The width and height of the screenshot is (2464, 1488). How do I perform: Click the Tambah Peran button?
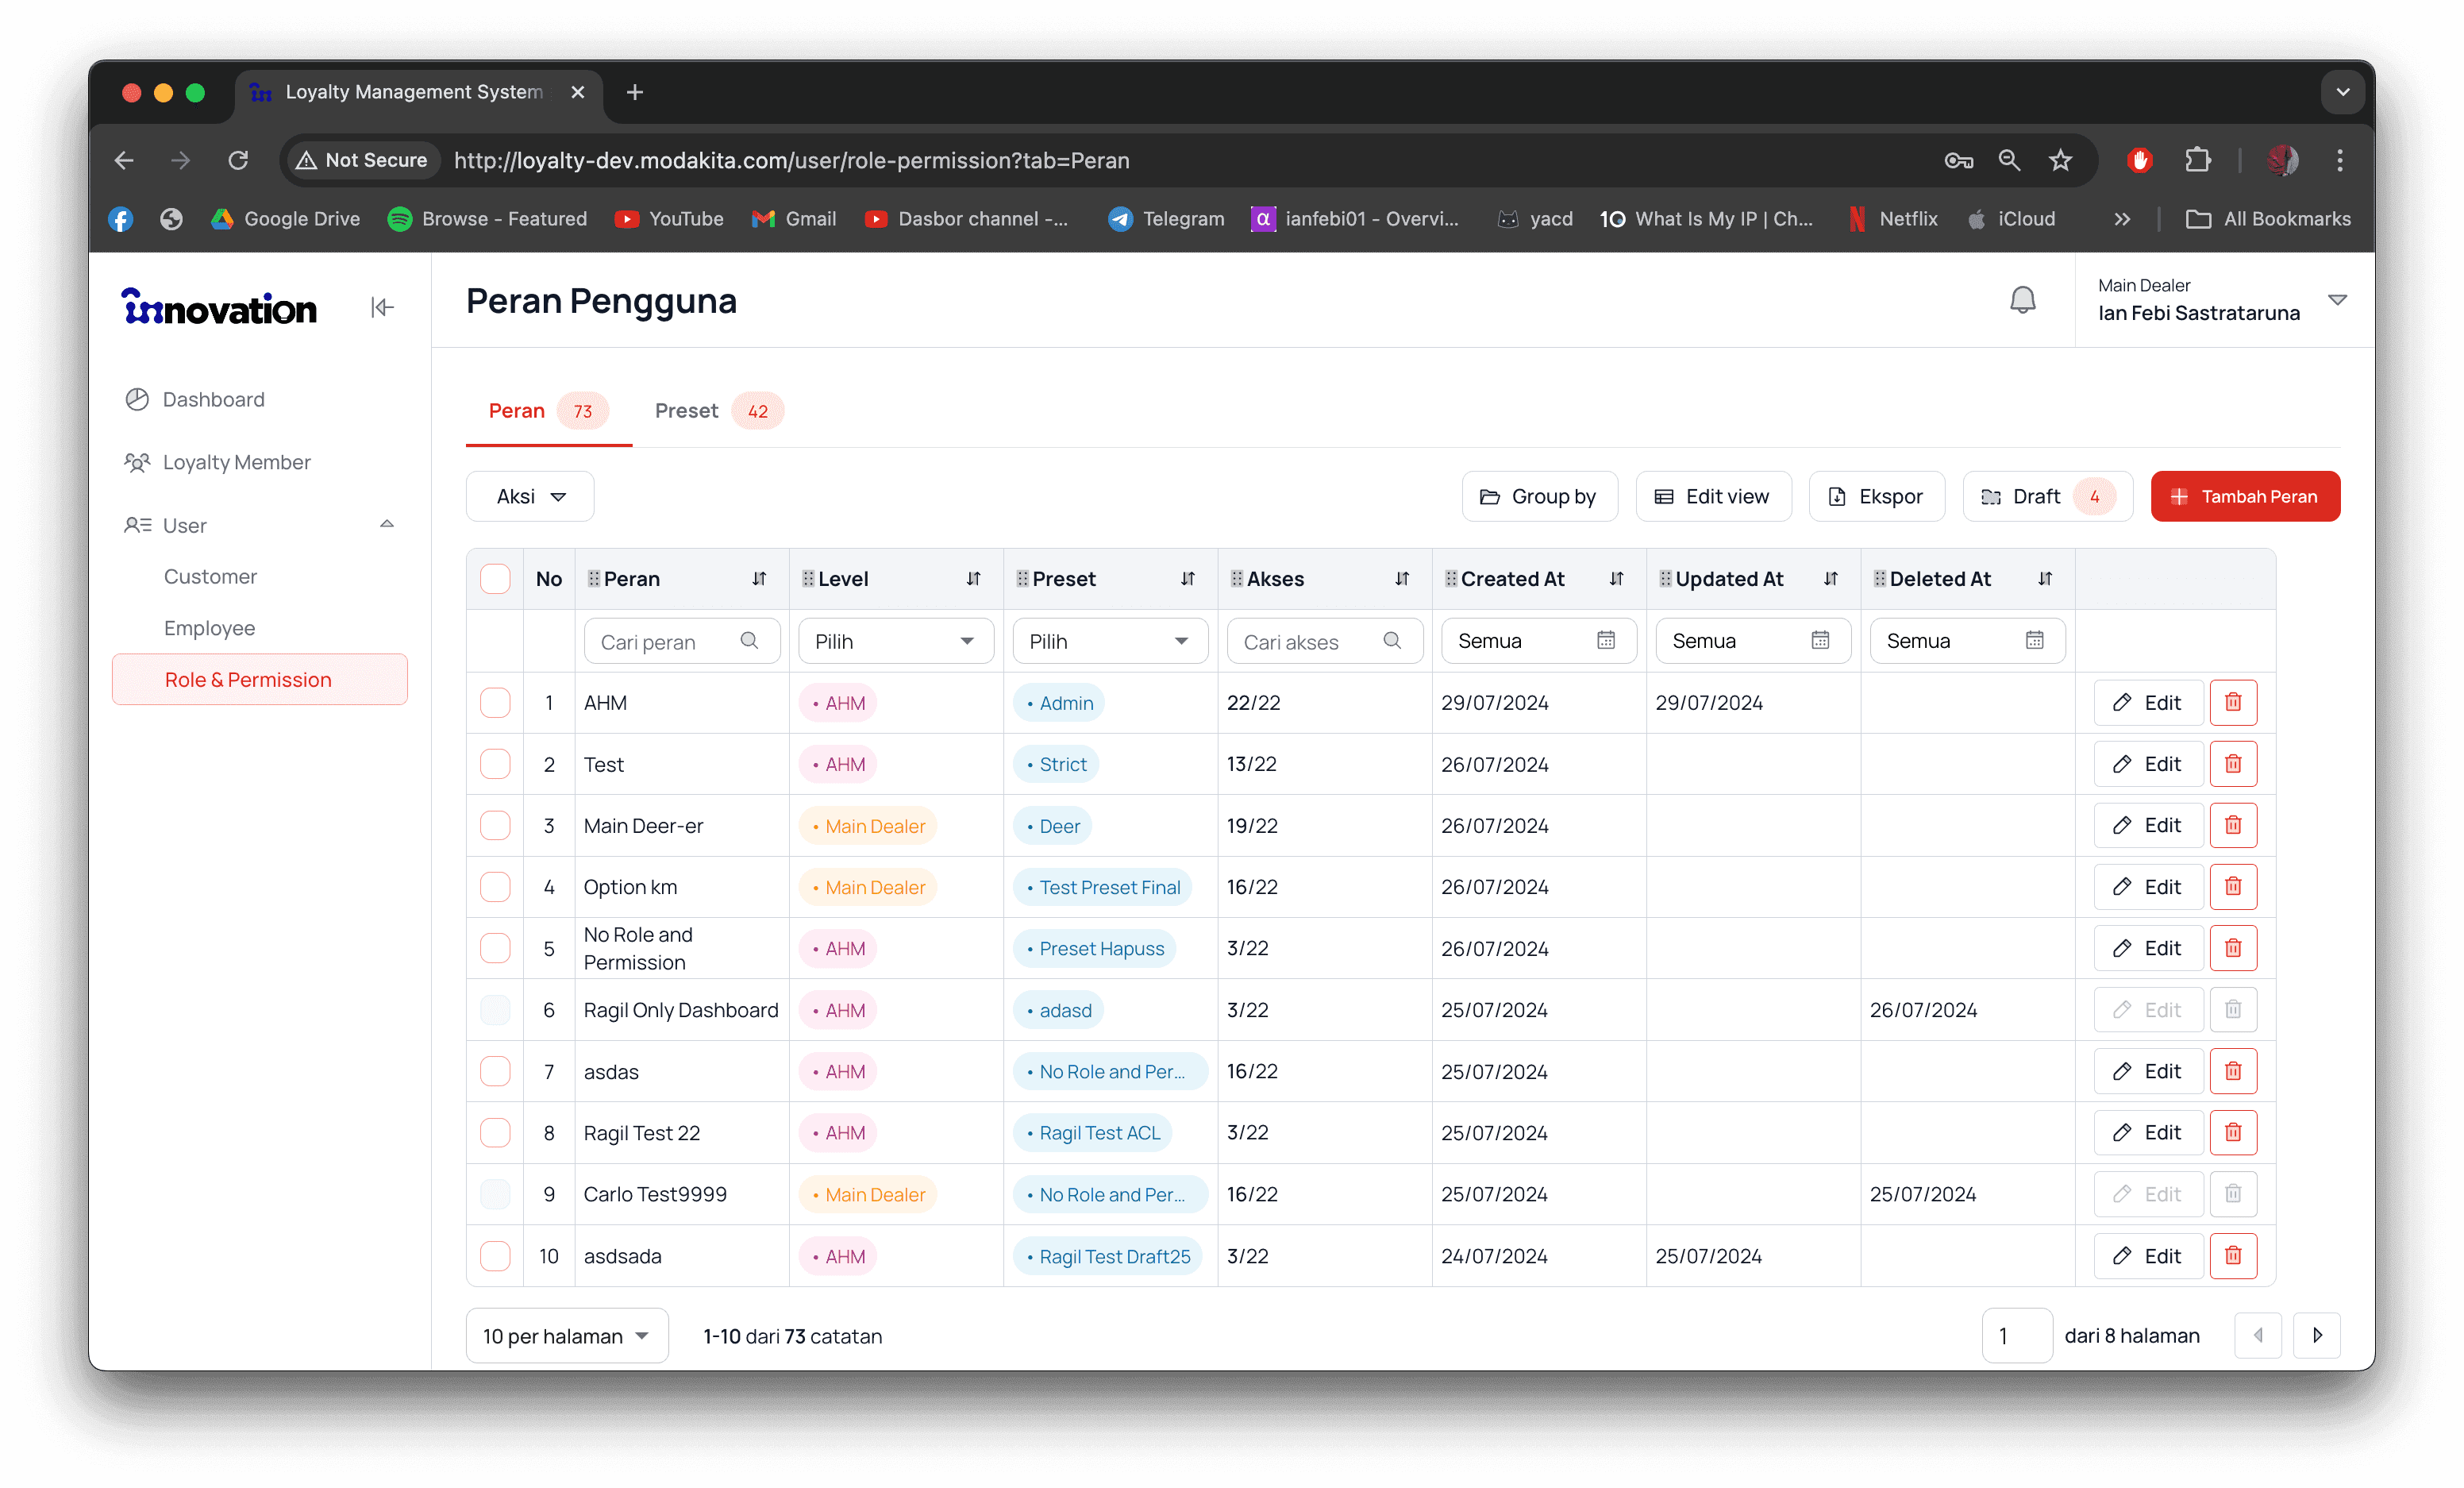(2244, 497)
